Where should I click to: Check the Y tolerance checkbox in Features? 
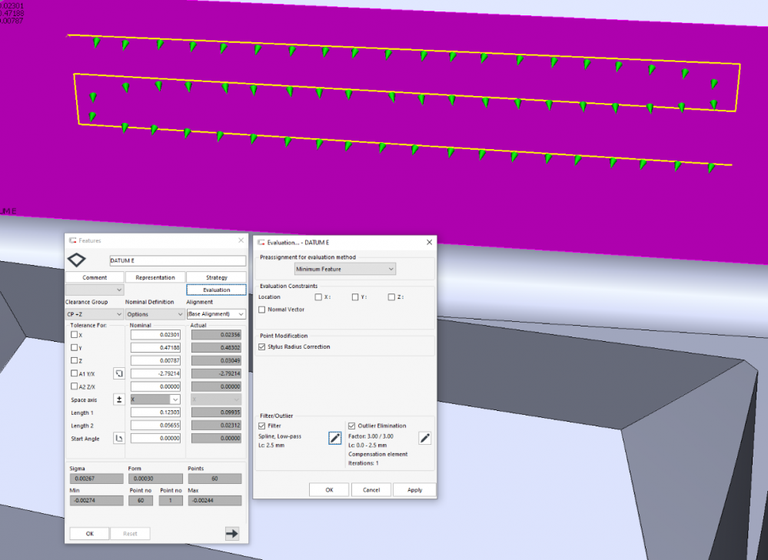click(75, 348)
